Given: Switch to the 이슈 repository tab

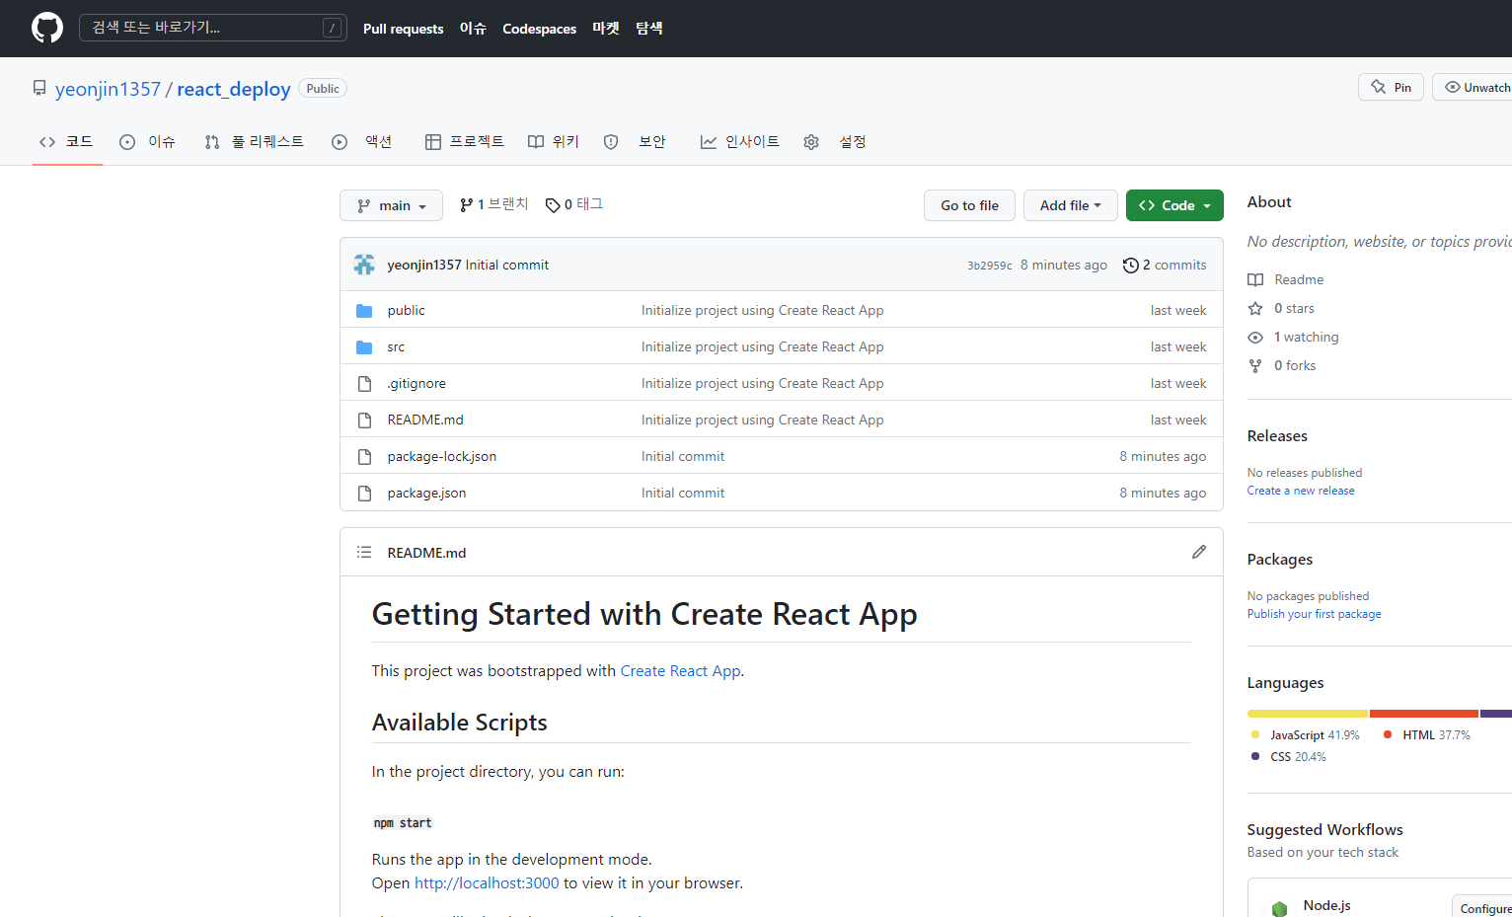Looking at the screenshot, I should click(147, 142).
